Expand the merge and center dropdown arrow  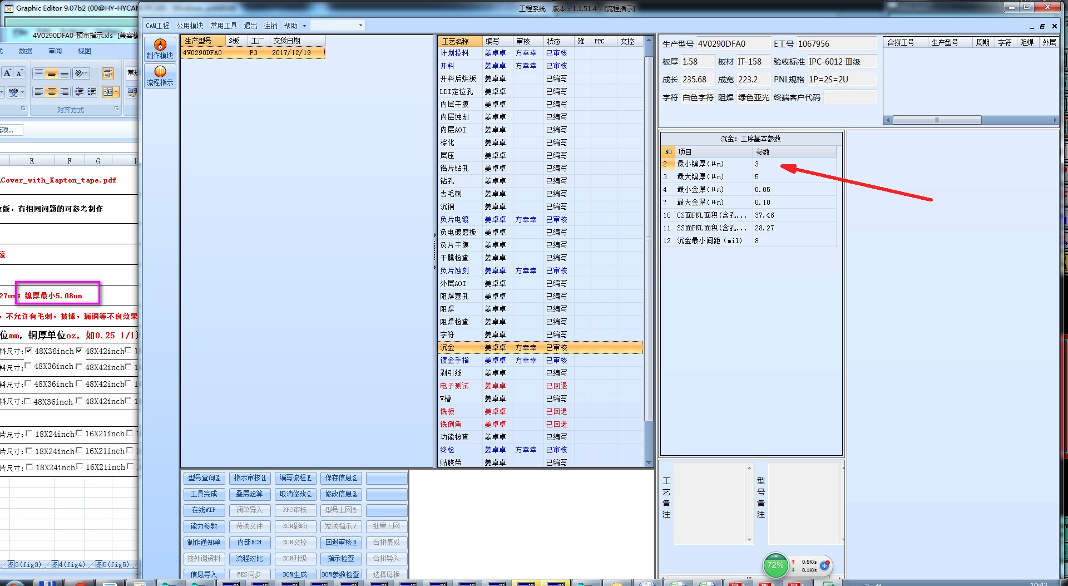click(x=116, y=92)
